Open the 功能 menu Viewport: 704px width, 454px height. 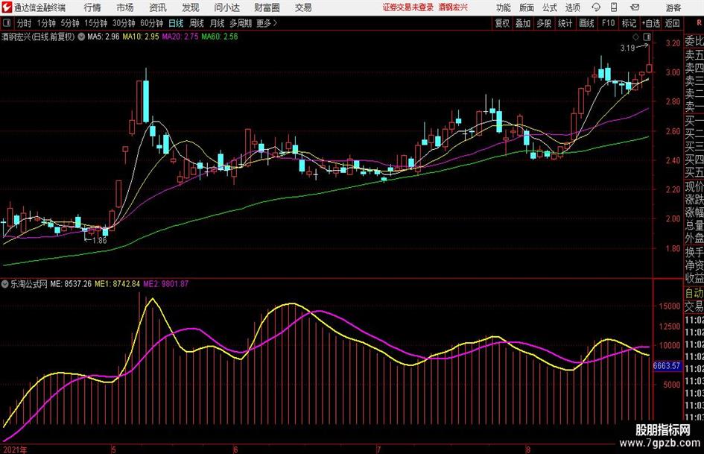[x=504, y=7]
